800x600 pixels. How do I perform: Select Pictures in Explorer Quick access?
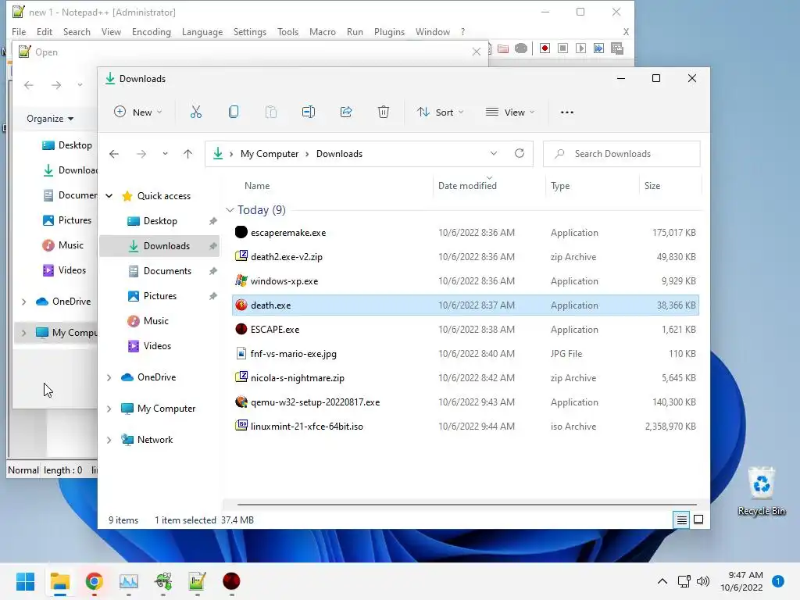point(159,296)
